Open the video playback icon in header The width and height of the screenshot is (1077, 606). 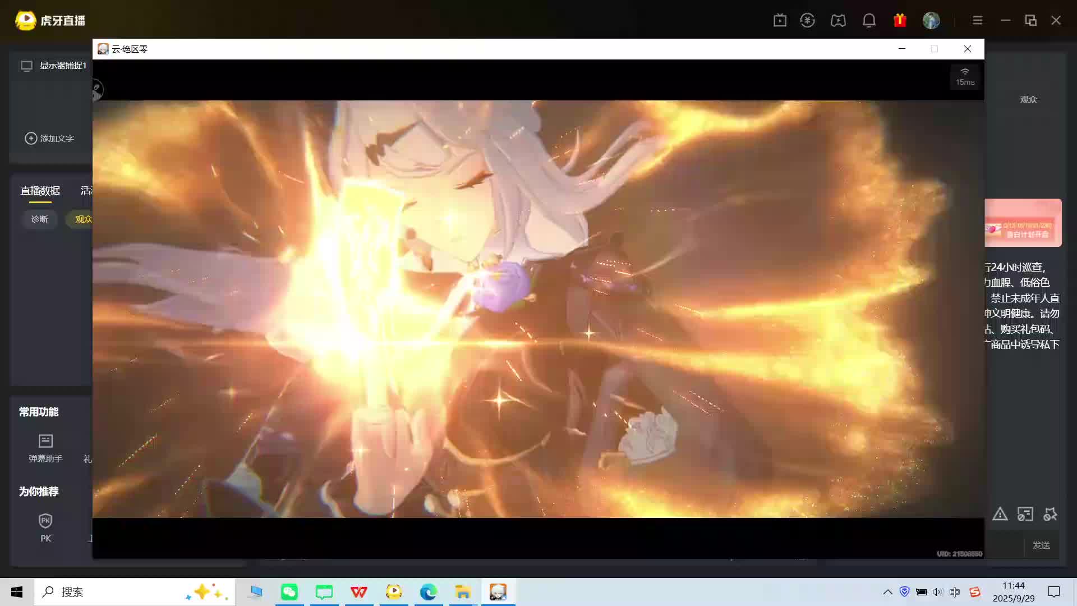pos(780,20)
